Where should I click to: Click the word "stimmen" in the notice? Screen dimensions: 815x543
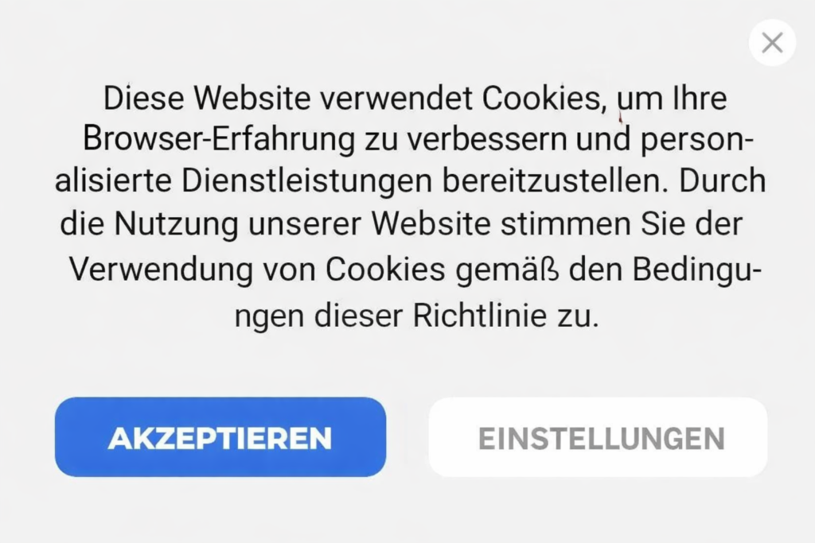click(566, 225)
